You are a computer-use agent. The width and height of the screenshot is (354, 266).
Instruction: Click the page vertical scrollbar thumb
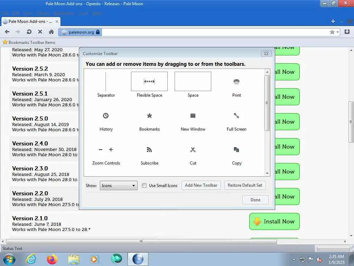pyautogui.click(x=351, y=122)
